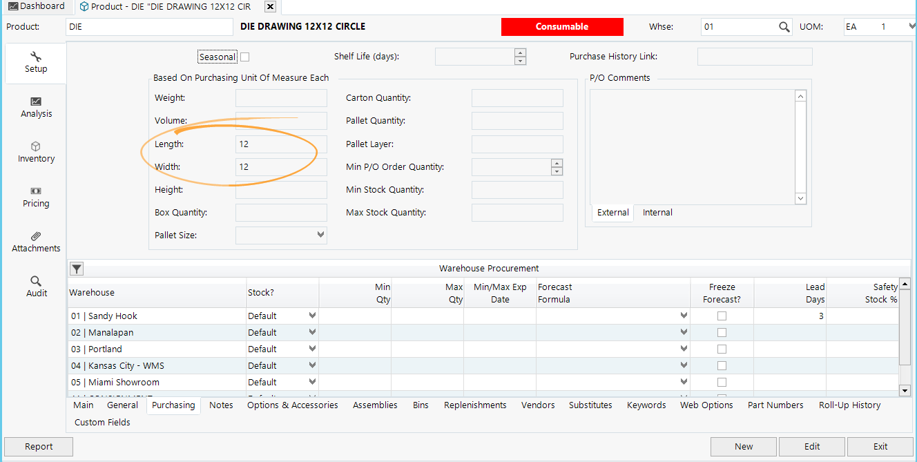This screenshot has height=462, width=917.
Task: Open the Attachments sidebar panel
Action: coord(35,242)
